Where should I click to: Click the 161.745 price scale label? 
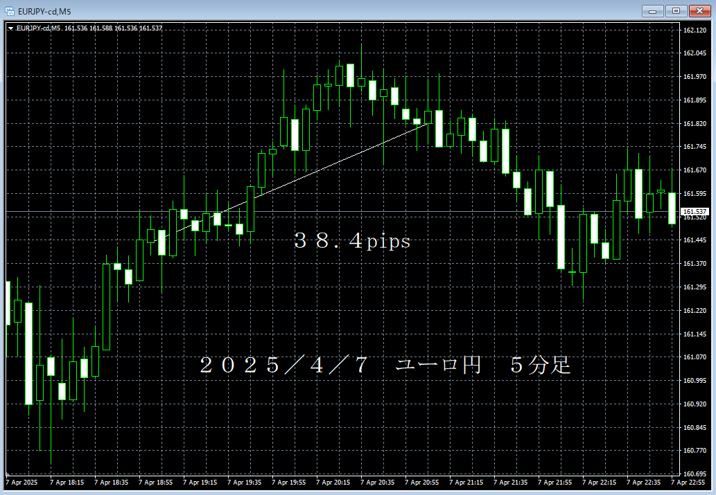695,147
